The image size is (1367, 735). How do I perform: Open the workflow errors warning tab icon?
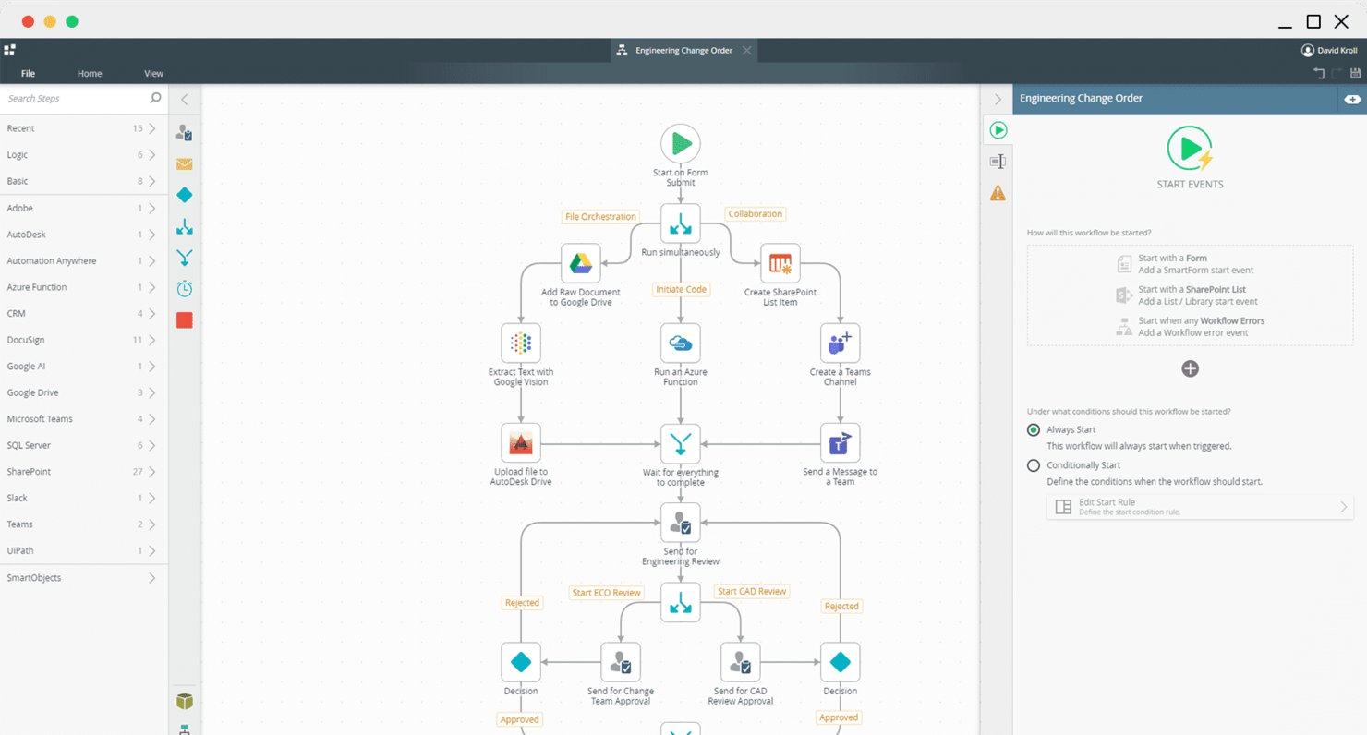[998, 193]
